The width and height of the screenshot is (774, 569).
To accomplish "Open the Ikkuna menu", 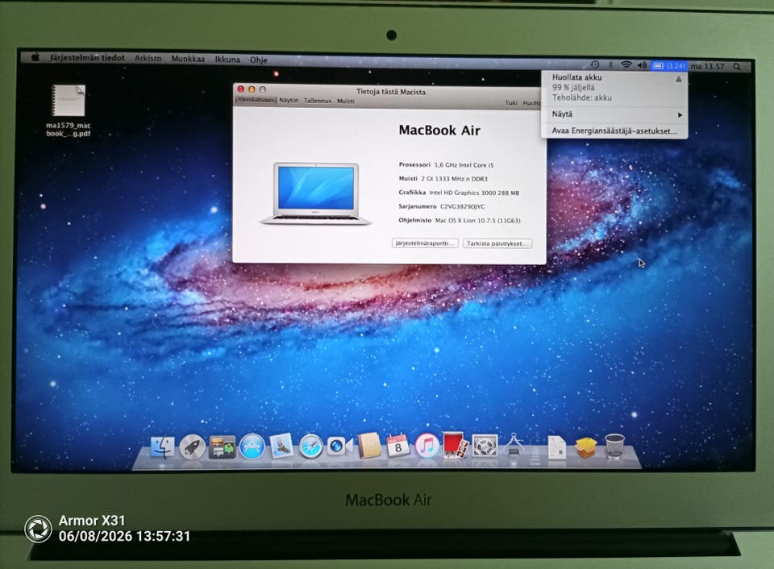I will 227,59.
